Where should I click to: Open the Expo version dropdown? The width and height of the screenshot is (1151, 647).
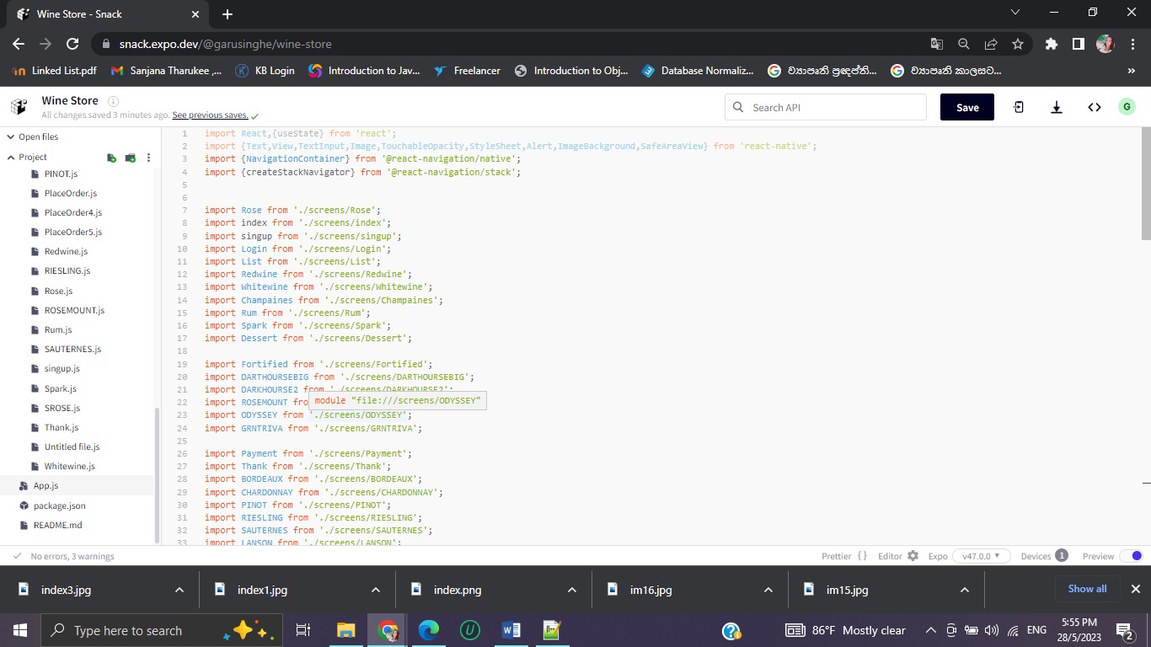tap(979, 556)
